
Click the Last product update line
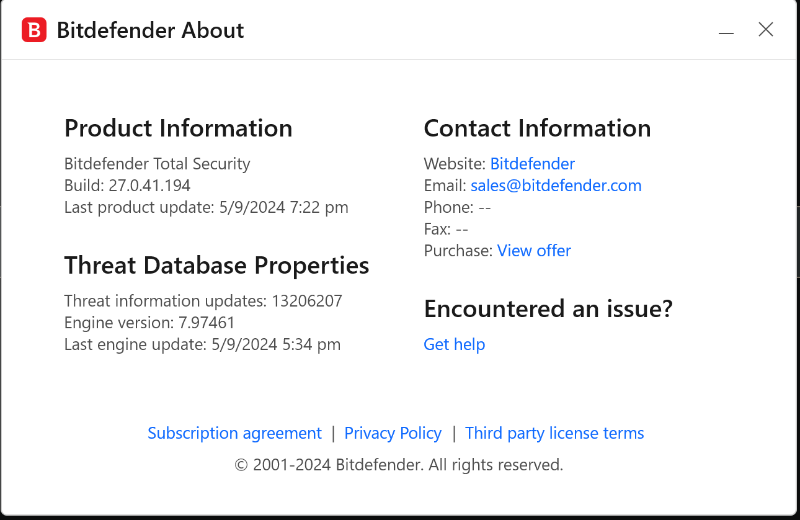206,207
